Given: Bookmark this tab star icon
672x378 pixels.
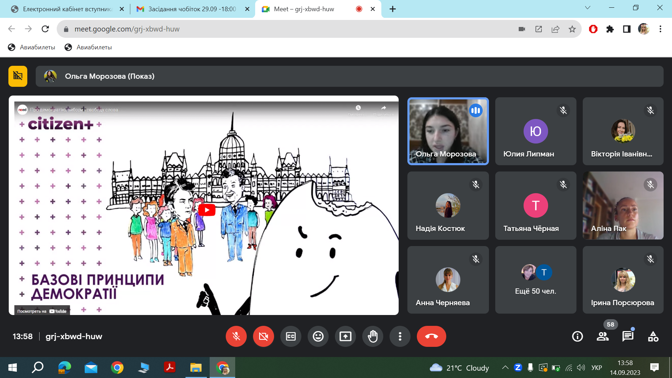Looking at the screenshot, I should tap(572, 29).
